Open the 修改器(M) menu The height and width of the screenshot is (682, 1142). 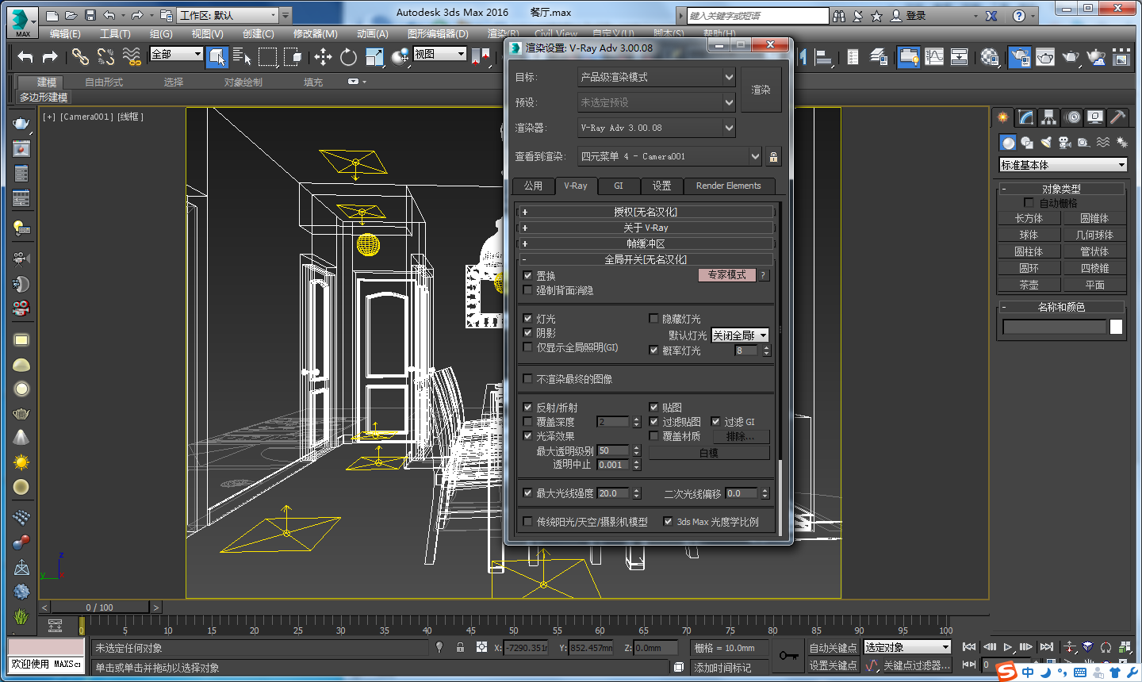315,34
